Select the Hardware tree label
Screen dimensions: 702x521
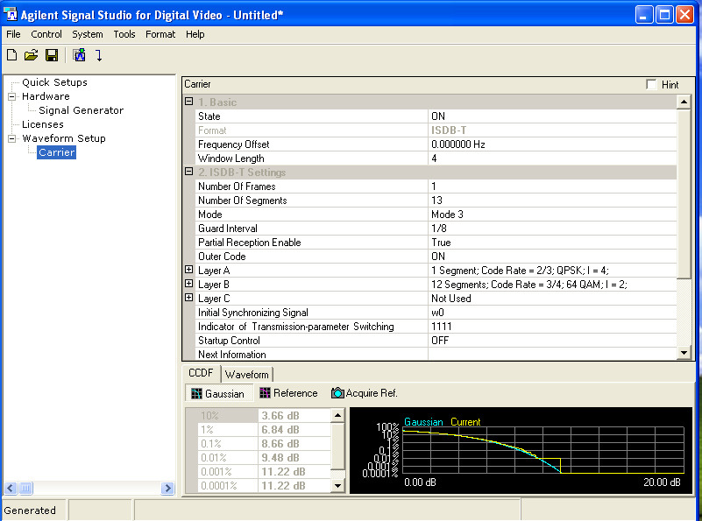[x=46, y=96]
